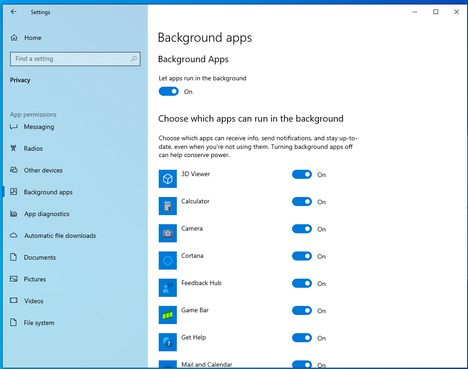Click the App diagnostics chart icon
The image size is (468, 369).
14,214
